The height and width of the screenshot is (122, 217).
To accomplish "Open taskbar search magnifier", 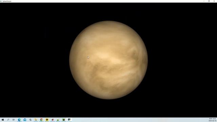I will click(8, 120).
